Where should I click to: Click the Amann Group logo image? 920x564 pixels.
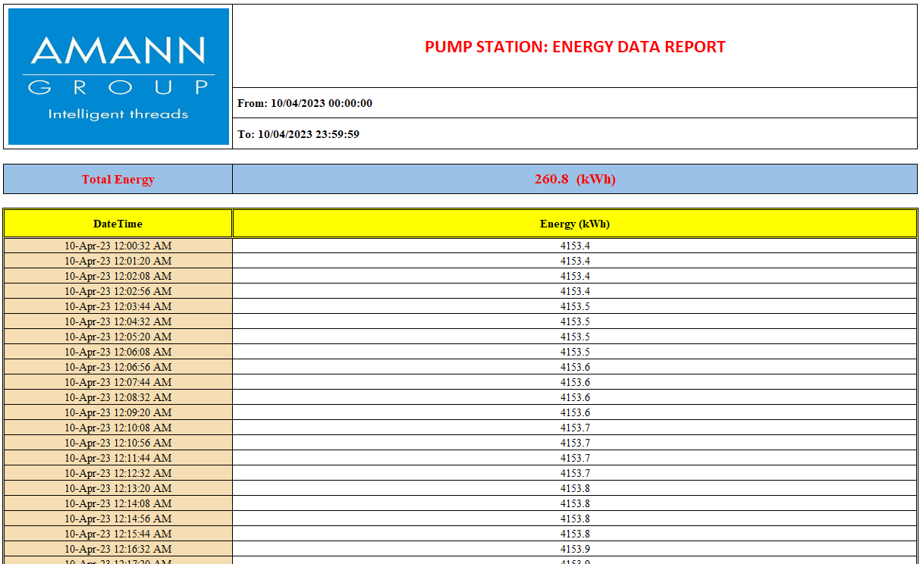coord(118,77)
